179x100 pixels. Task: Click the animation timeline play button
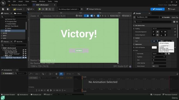51,90
